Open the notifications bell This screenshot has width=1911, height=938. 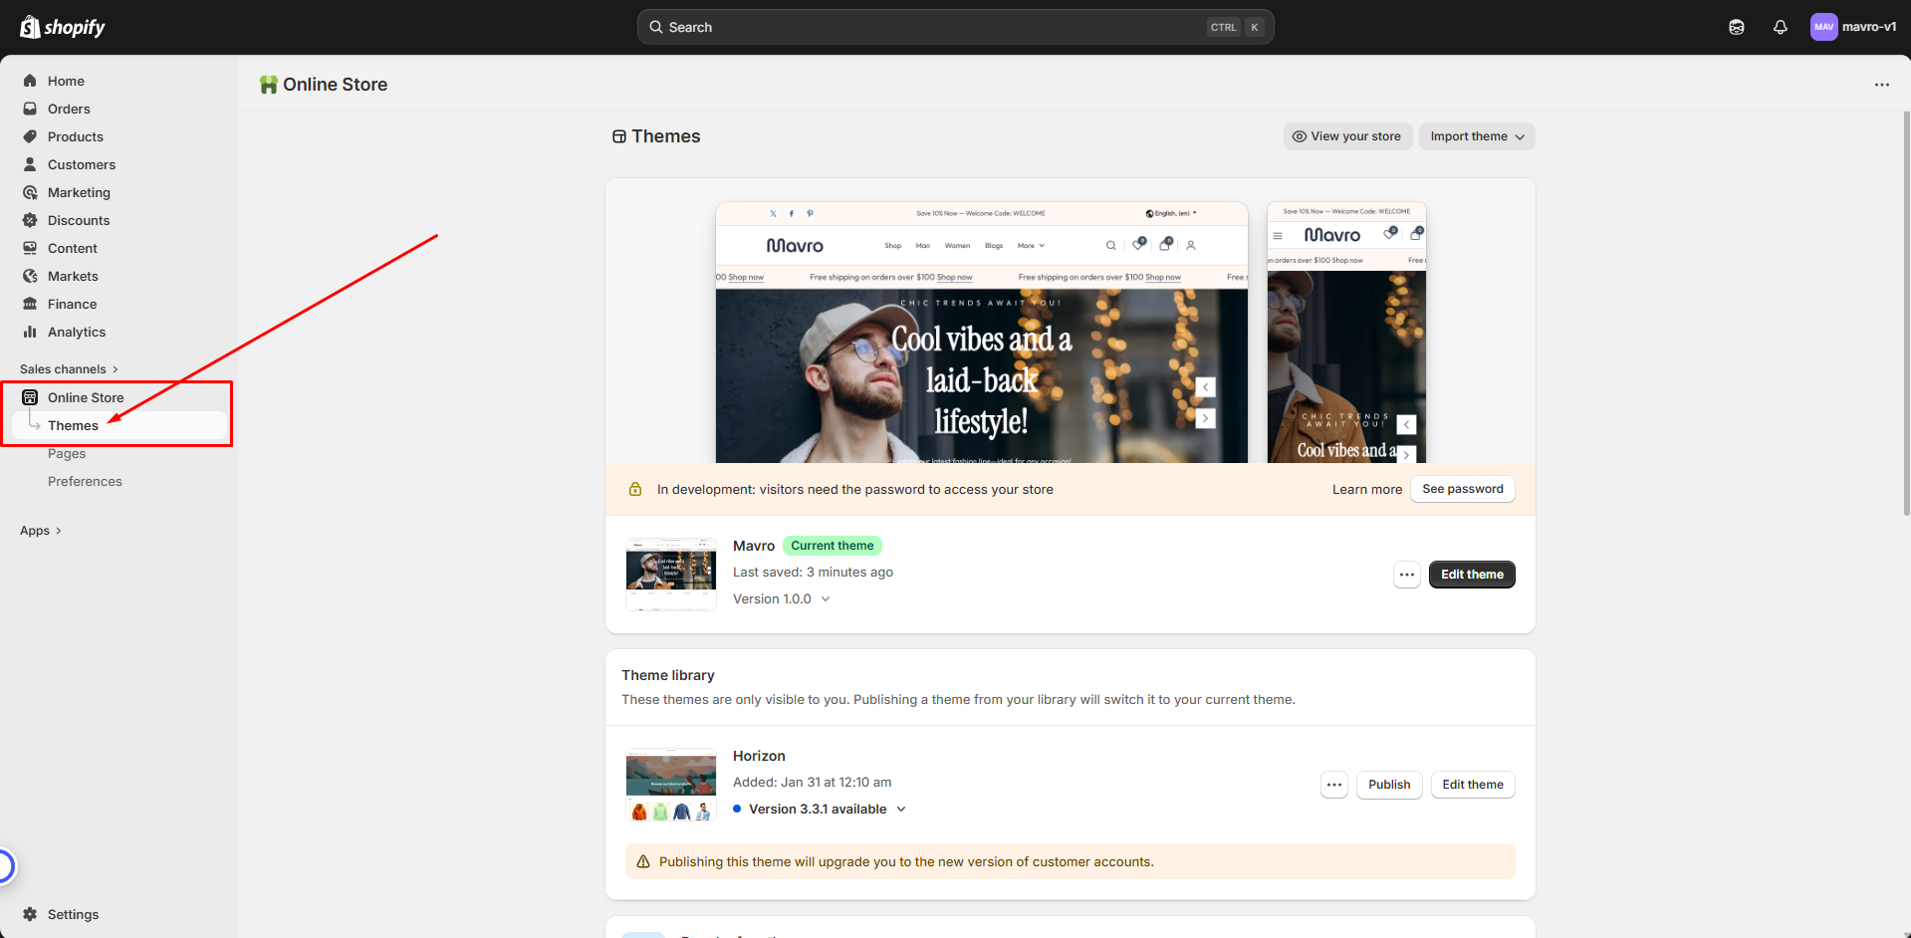coord(1780,27)
